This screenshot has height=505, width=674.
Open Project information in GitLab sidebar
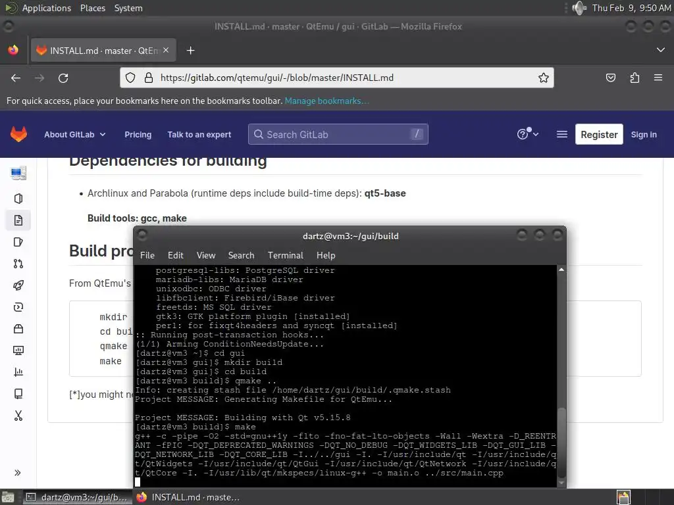(18, 199)
